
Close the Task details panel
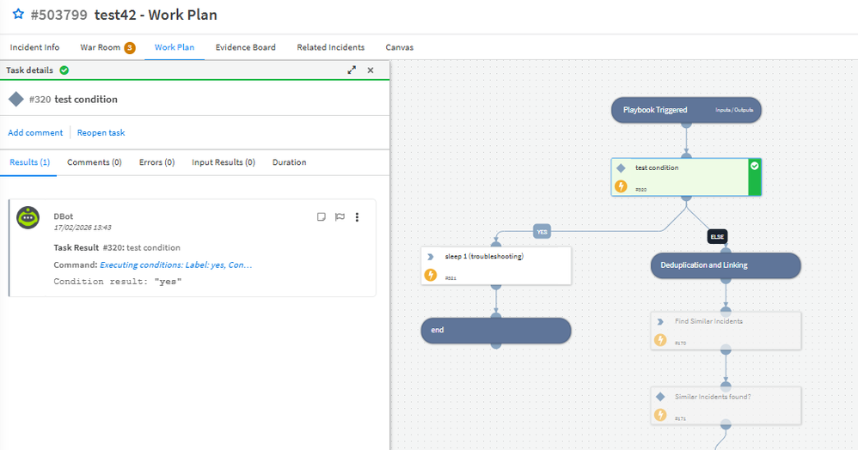(x=371, y=70)
